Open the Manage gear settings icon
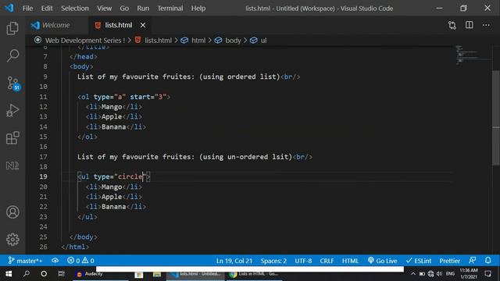Screen dimensions: 500x281 [x=12, y=240]
